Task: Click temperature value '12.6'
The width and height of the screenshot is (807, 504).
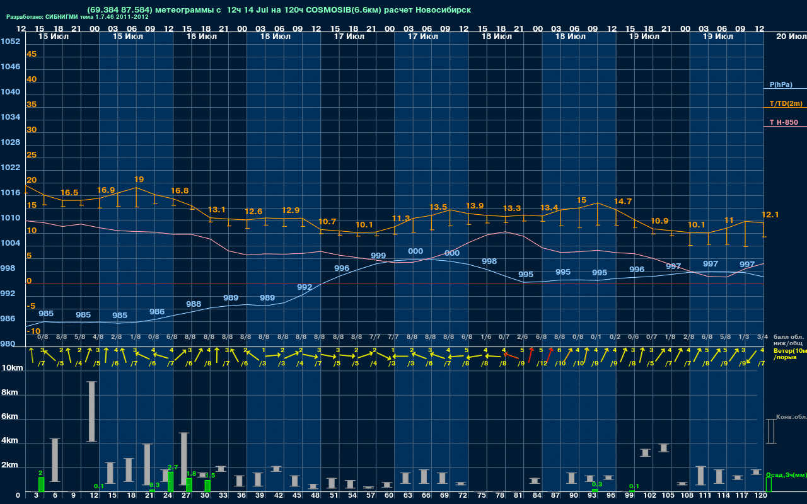Action: point(253,212)
